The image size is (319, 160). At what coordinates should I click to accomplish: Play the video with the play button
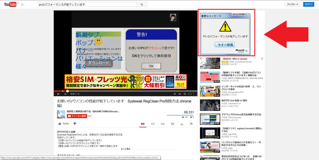point(58,94)
